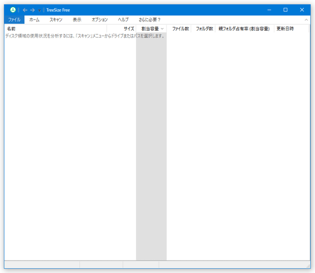Open the さらに必要？ tab
315x273 pixels.
pos(149,20)
